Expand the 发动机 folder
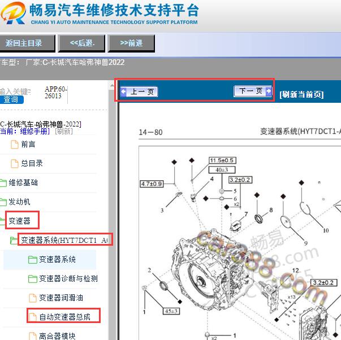 pyautogui.click(x=19, y=202)
